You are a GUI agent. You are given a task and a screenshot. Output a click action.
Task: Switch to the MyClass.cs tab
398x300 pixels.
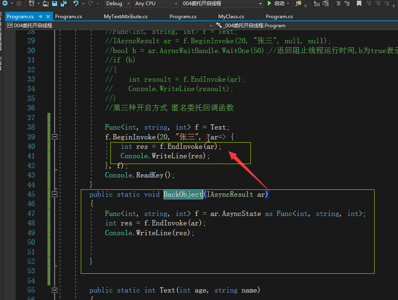click(x=231, y=17)
